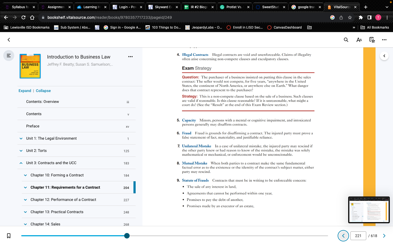This screenshot has height=245, width=393.
Task: Click the Google icon in address bar
Action: 332,17
